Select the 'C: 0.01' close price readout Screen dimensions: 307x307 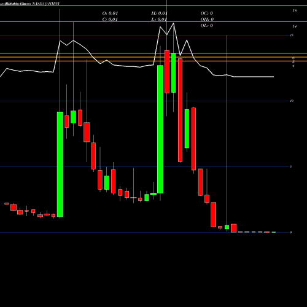[x=110, y=20]
